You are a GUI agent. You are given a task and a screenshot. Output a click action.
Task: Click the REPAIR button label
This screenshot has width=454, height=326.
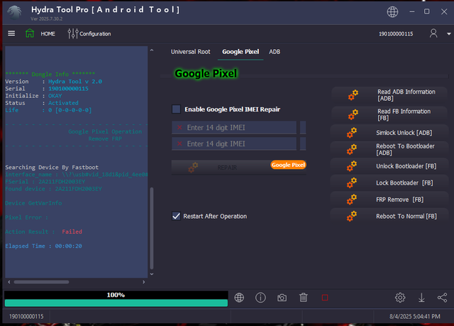pyautogui.click(x=227, y=168)
